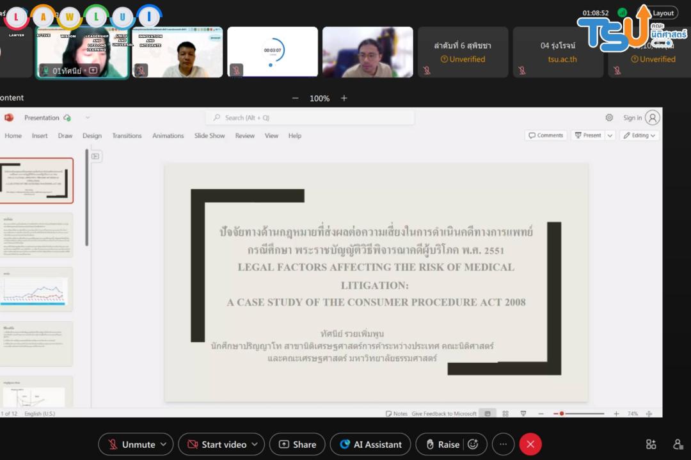Open the Editing mode dropdown
The height and width of the screenshot is (460, 691).
[x=639, y=135]
